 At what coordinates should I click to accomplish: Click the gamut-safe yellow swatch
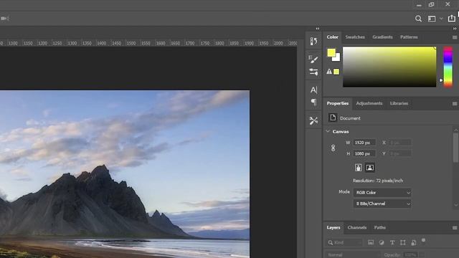(336, 72)
